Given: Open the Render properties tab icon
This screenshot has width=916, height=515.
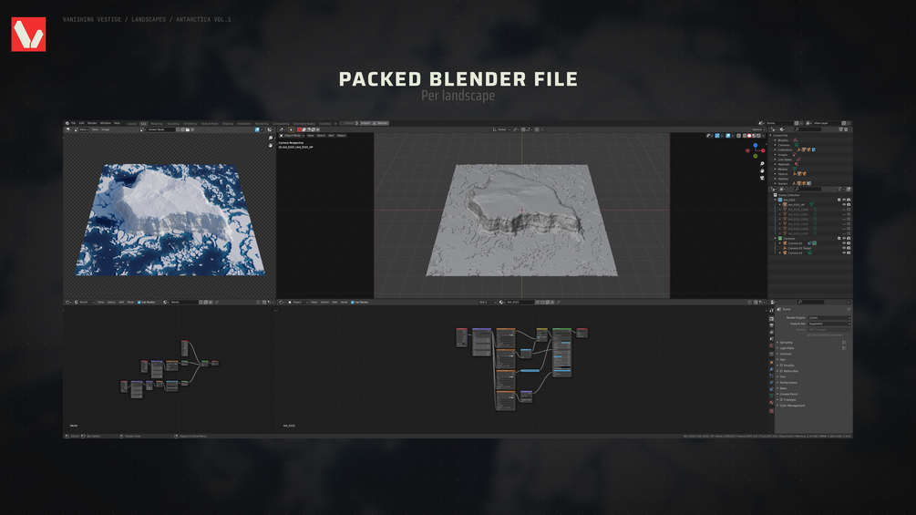Looking at the screenshot, I should 772,319.
